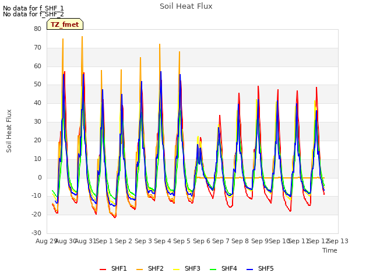
Task: Click the Time axis label
Action: coord(330,250)
